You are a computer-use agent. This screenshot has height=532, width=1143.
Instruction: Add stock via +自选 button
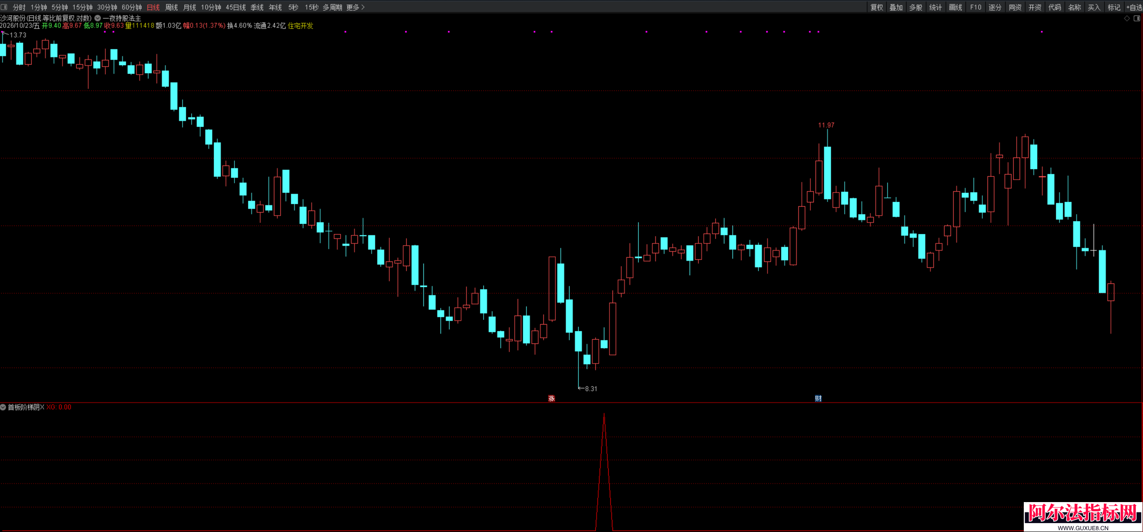pos(1134,7)
